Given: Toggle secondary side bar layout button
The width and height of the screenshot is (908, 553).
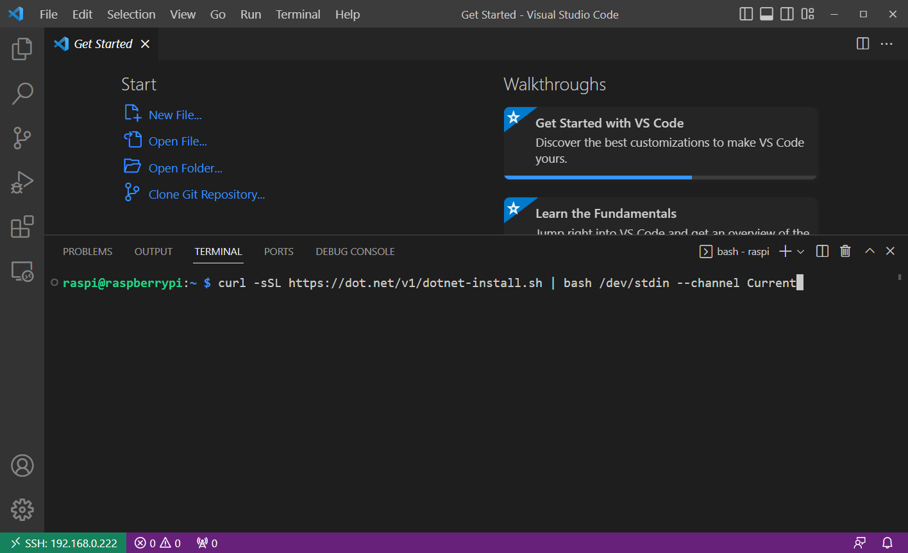Looking at the screenshot, I should click(787, 14).
